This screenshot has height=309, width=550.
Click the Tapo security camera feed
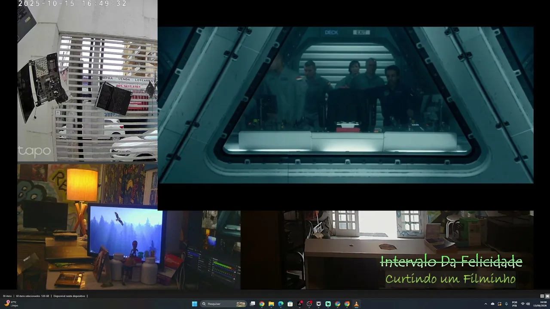pos(87,81)
